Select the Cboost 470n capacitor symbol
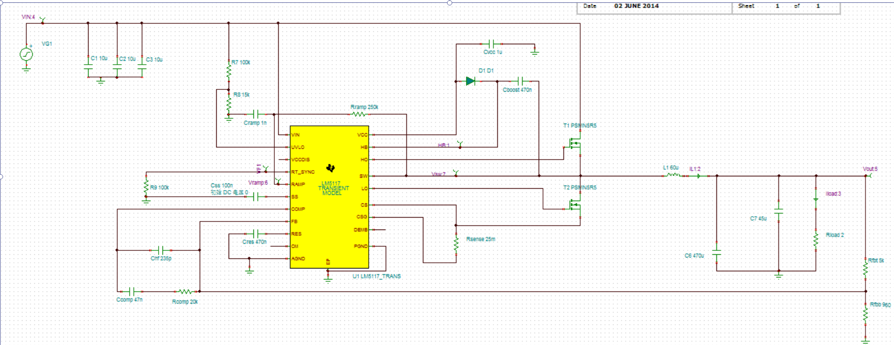This screenshot has height=345, width=894. (x=520, y=81)
